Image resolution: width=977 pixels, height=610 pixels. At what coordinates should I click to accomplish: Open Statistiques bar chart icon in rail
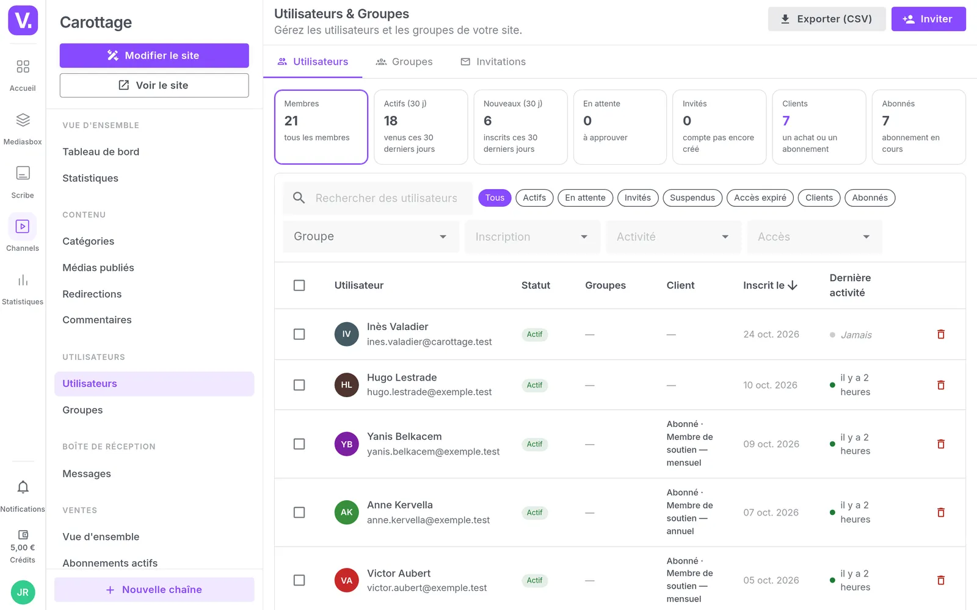pyautogui.click(x=23, y=280)
